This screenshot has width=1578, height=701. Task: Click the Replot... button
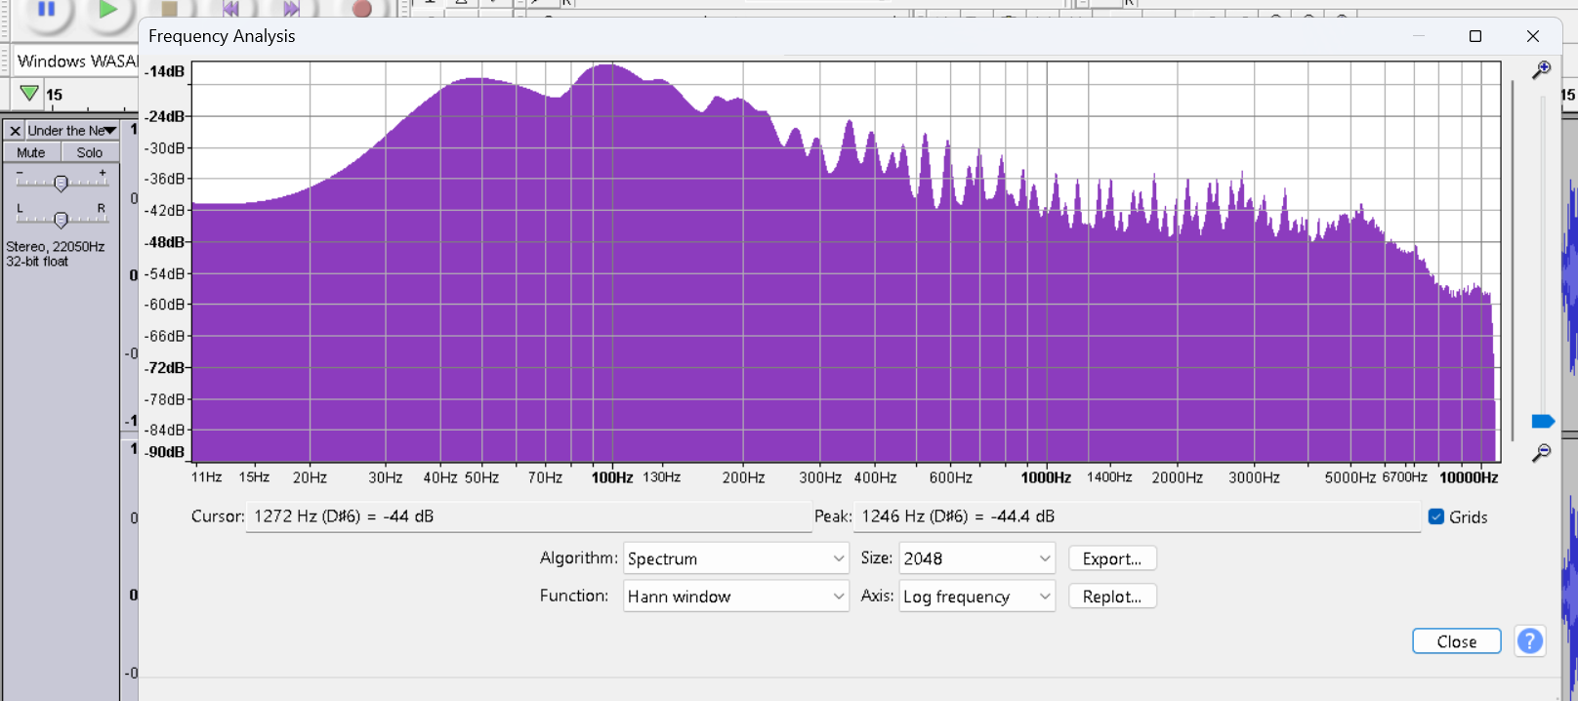[1111, 597]
